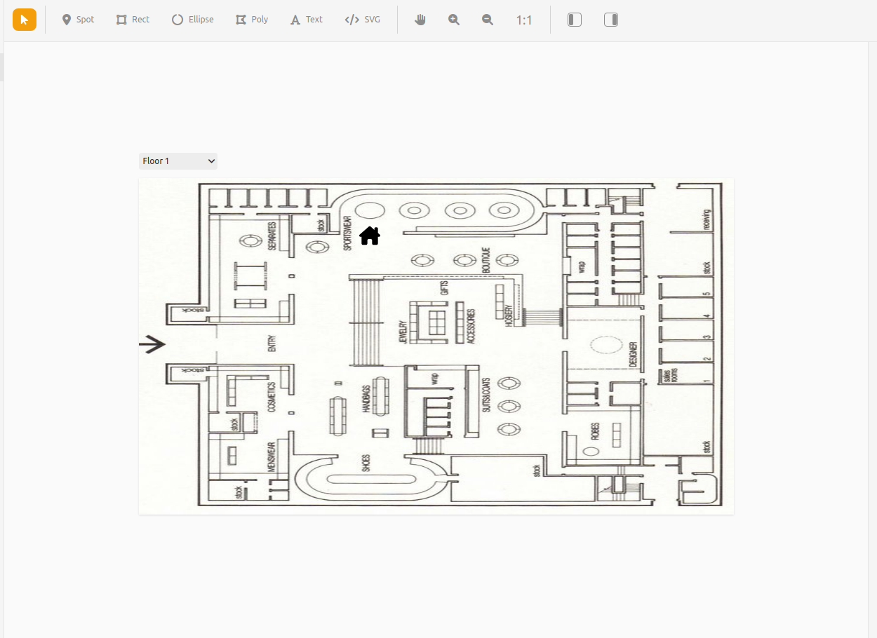The height and width of the screenshot is (638, 877).
Task: Click the orange selection cursor button
Action: click(x=24, y=19)
